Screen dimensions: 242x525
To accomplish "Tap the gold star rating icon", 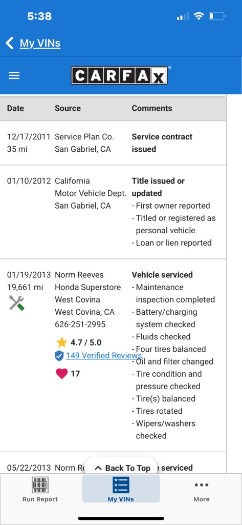I will (x=61, y=342).
